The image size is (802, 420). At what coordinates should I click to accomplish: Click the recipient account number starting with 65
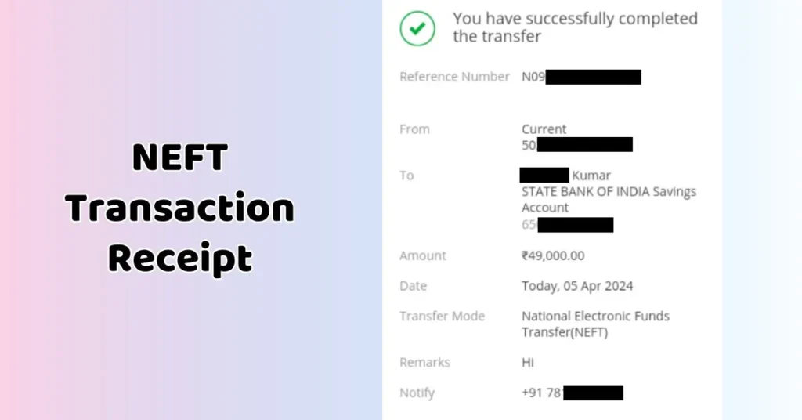point(567,225)
